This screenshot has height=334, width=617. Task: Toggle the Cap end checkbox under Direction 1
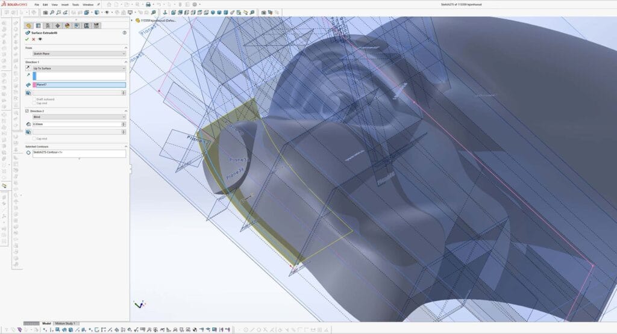pos(34,103)
